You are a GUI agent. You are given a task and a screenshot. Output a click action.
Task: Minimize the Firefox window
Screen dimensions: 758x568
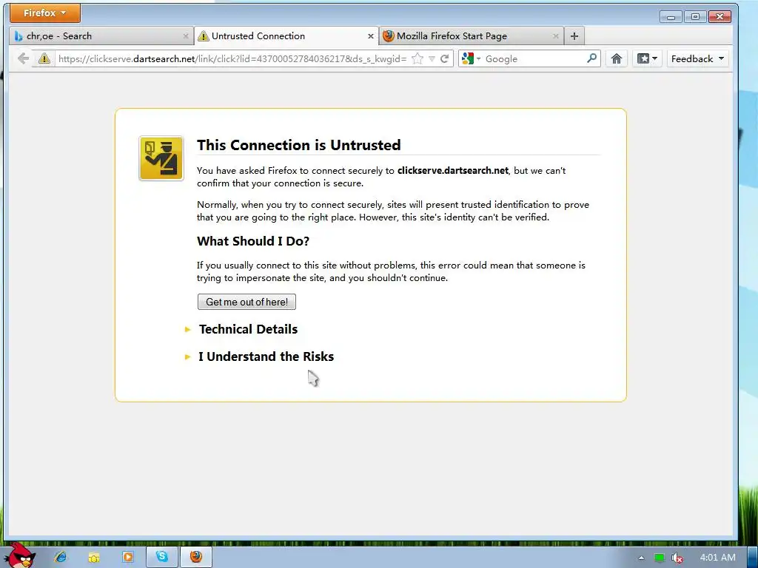(x=671, y=17)
